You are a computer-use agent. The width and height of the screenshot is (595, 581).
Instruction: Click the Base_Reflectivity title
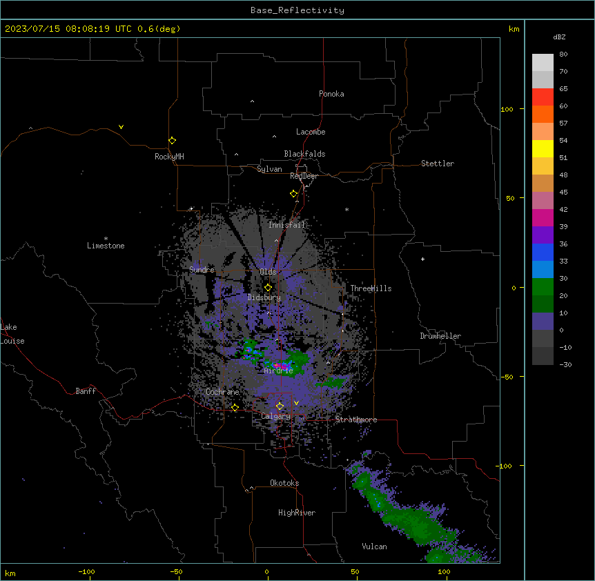click(297, 10)
